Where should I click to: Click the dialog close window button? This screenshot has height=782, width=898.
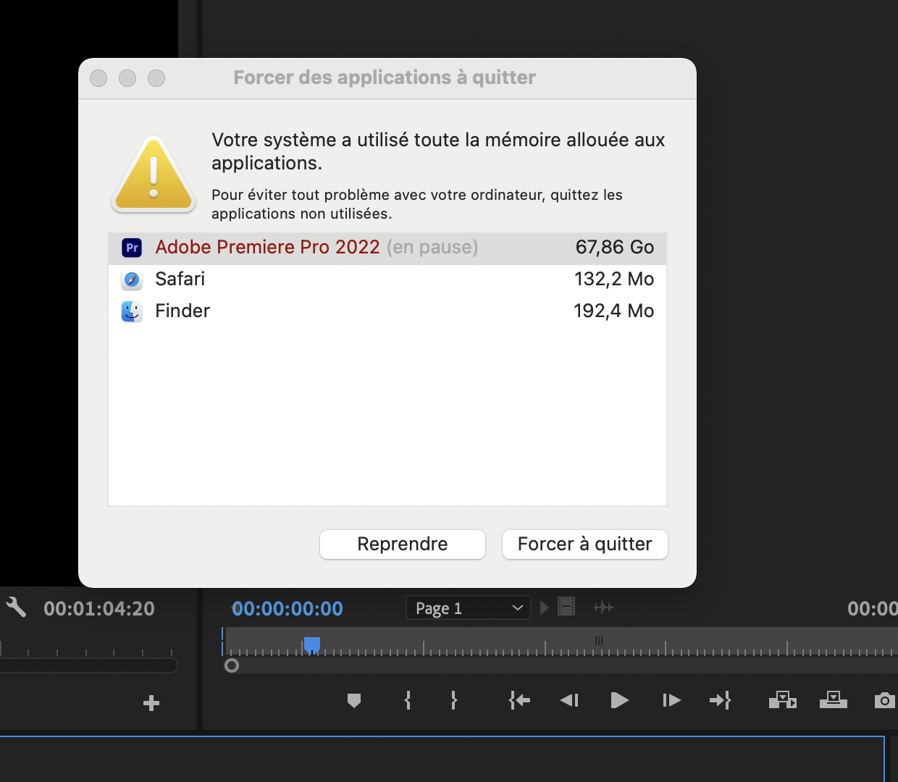[98, 78]
